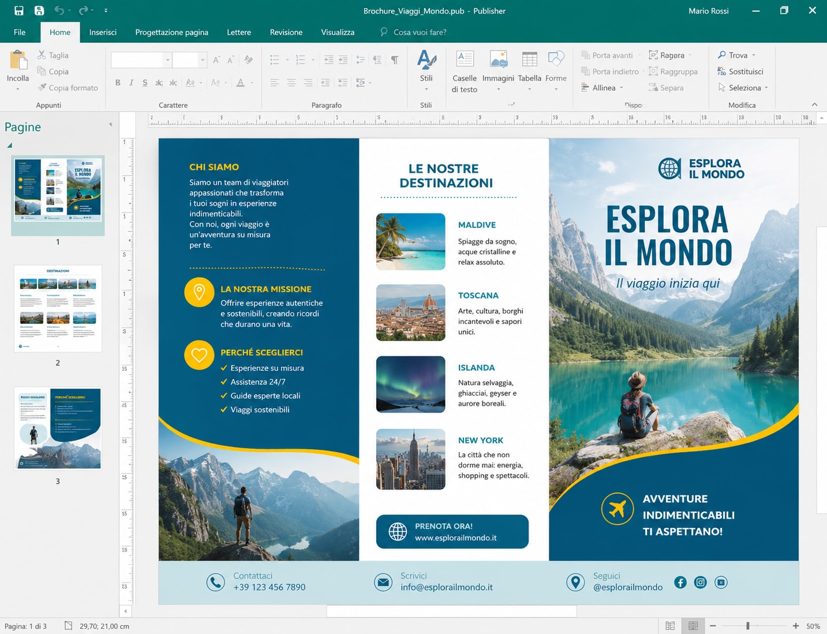Click the Porta indietro command
827x634 pixels.
pos(610,71)
